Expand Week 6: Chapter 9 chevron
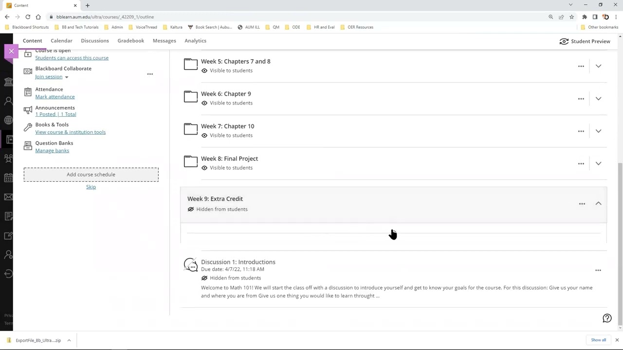Screen dimensions: 623x350 598,99
